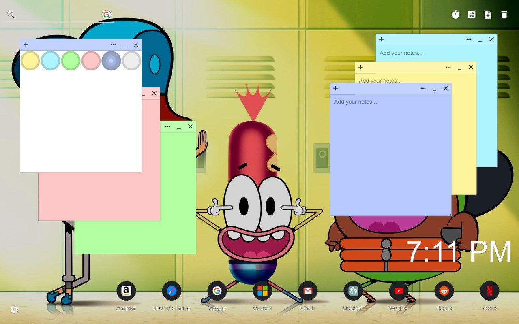
Task: Open the Outlook shortcut
Action: point(262,291)
